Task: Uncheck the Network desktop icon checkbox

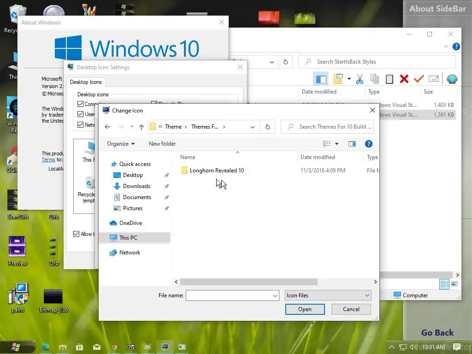Action: click(x=80, y=124)
